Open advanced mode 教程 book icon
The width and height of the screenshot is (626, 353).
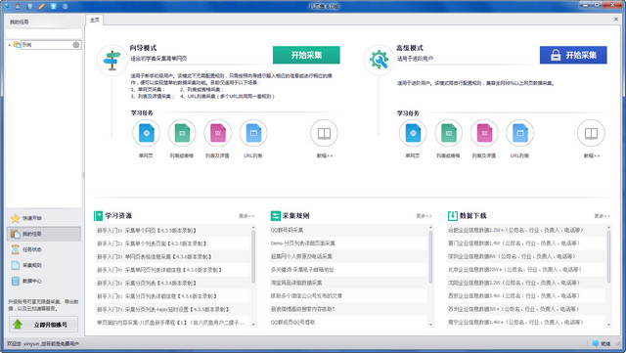[591, 133]
